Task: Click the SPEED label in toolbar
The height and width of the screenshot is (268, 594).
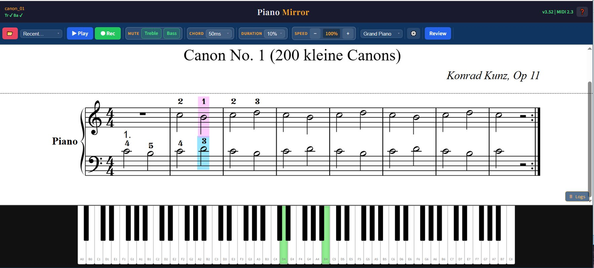Action: pos(301,33)
